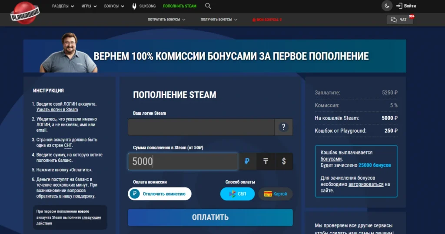
Task: Expand the БОНУСЫ dropdown menu
Action: pos(114,6)
